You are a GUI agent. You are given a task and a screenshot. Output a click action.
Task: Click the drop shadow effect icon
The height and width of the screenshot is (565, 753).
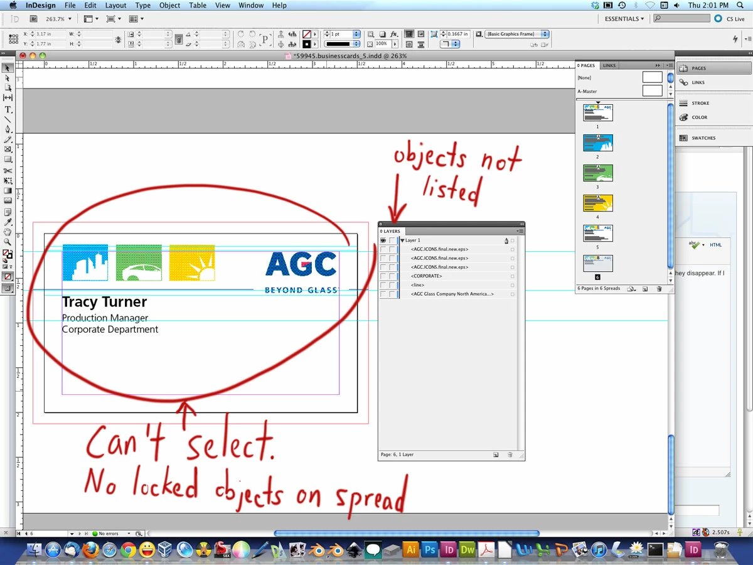pyautogui.click(x=382, y=35)
